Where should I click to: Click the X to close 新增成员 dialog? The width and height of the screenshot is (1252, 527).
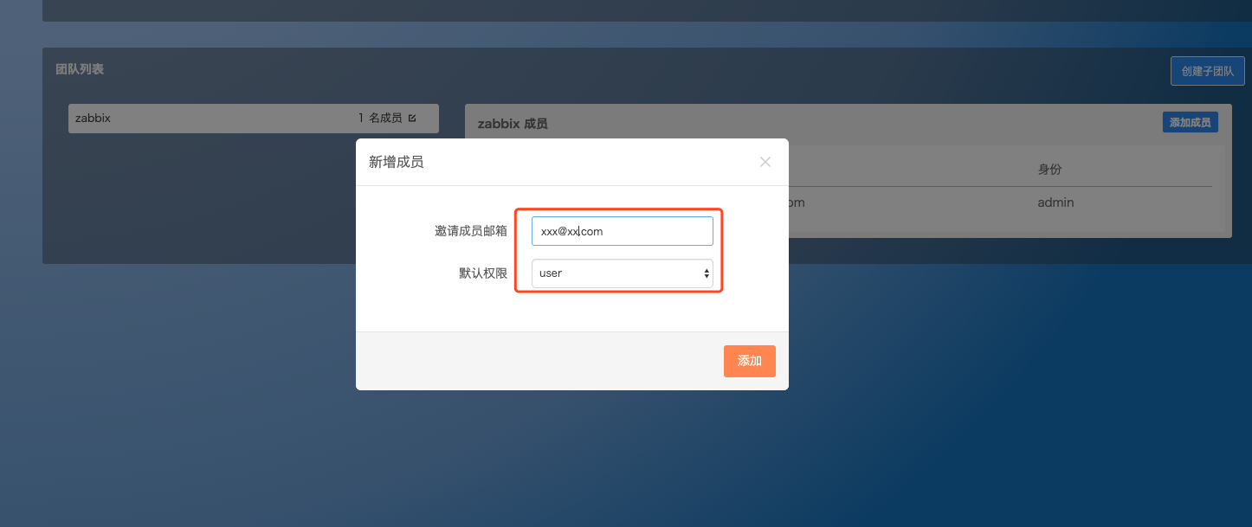tap(765, 161)
